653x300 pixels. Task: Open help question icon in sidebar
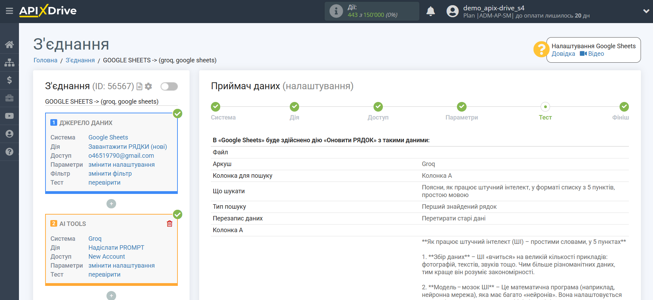(9, 152)
